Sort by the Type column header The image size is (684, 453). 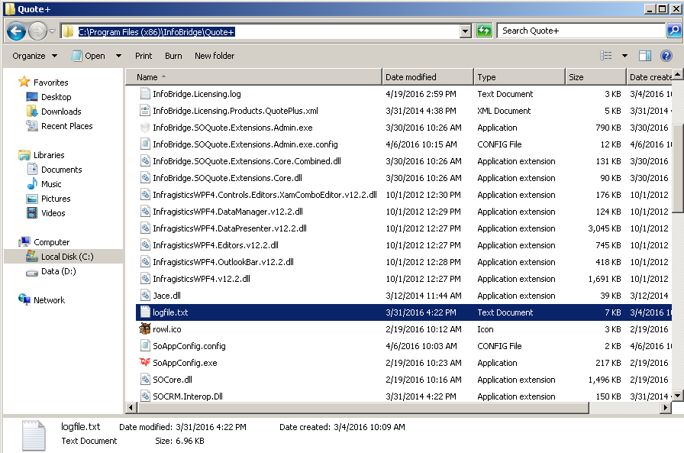click(x=520, y=77)
